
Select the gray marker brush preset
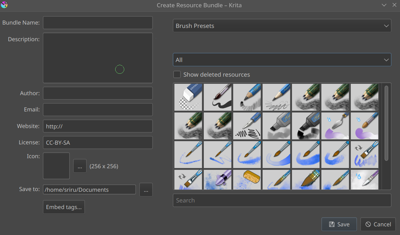coord(276,126)
